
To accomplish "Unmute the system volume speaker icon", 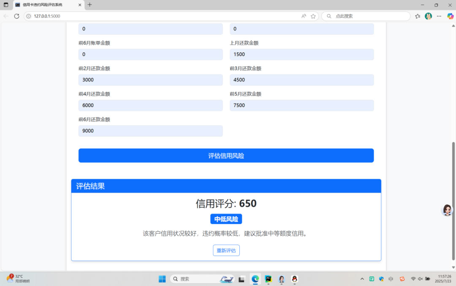I will pyautogui.click(x=421, y=279).
